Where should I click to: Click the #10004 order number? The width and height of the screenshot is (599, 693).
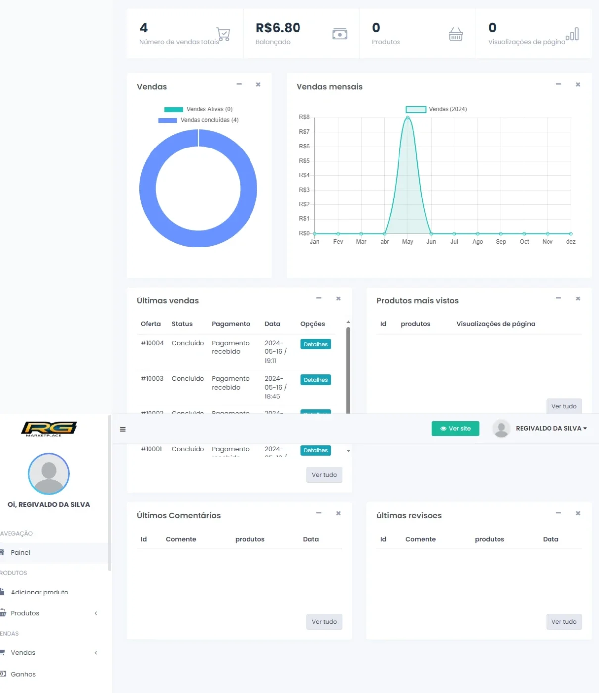[x=152, y=343]
